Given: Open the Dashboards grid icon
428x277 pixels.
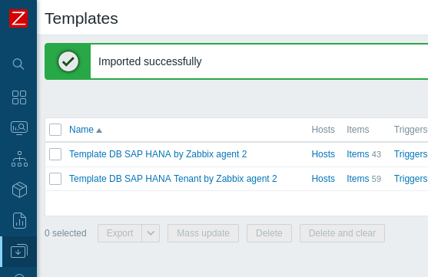Looking at the screenshot, I should pyautogui.click(x=19, y=97).
